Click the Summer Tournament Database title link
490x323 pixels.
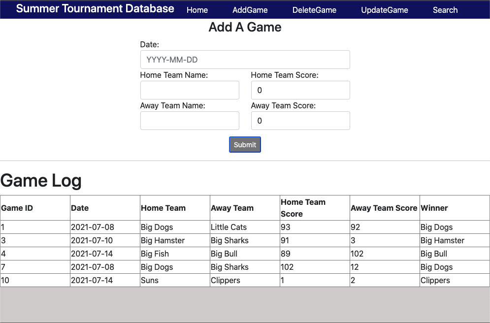click(95, 9)
